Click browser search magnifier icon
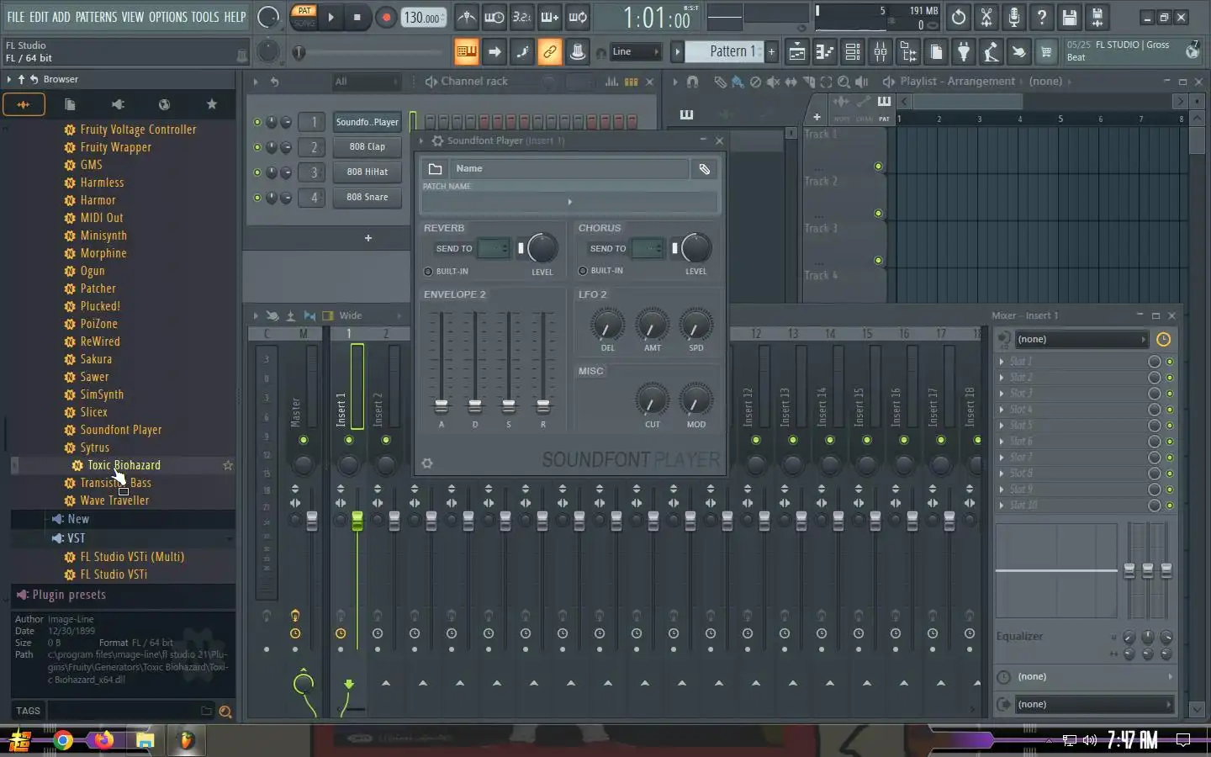 pyautogui.click(x=225, y=712)
